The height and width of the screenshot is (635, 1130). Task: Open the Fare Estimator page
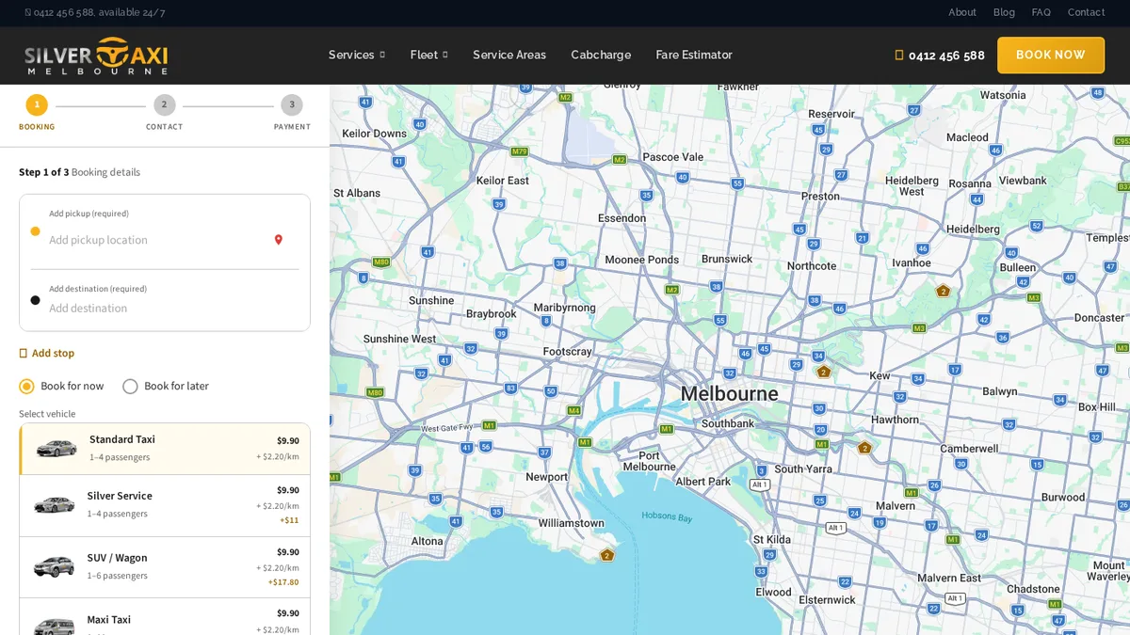pos(694,55)
